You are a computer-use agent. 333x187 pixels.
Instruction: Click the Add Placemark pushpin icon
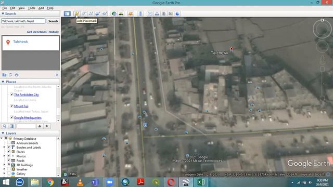click(x=76, y=14)
